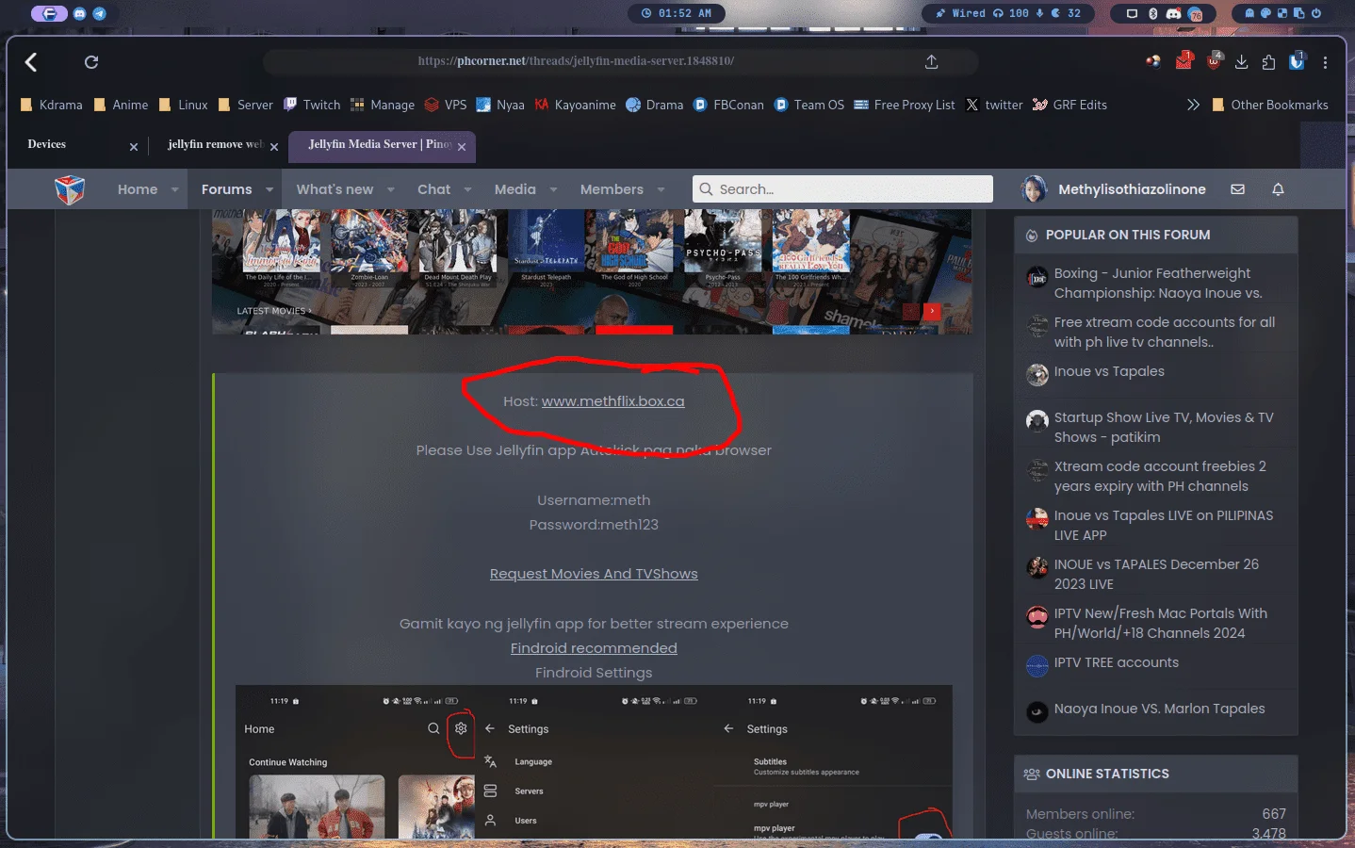Screen dimensions: 1355x848
Task: Click the Bitwarden shield extension icon
Action: 1297,61
